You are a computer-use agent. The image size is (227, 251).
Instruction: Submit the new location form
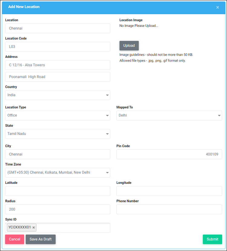[212, 239]
